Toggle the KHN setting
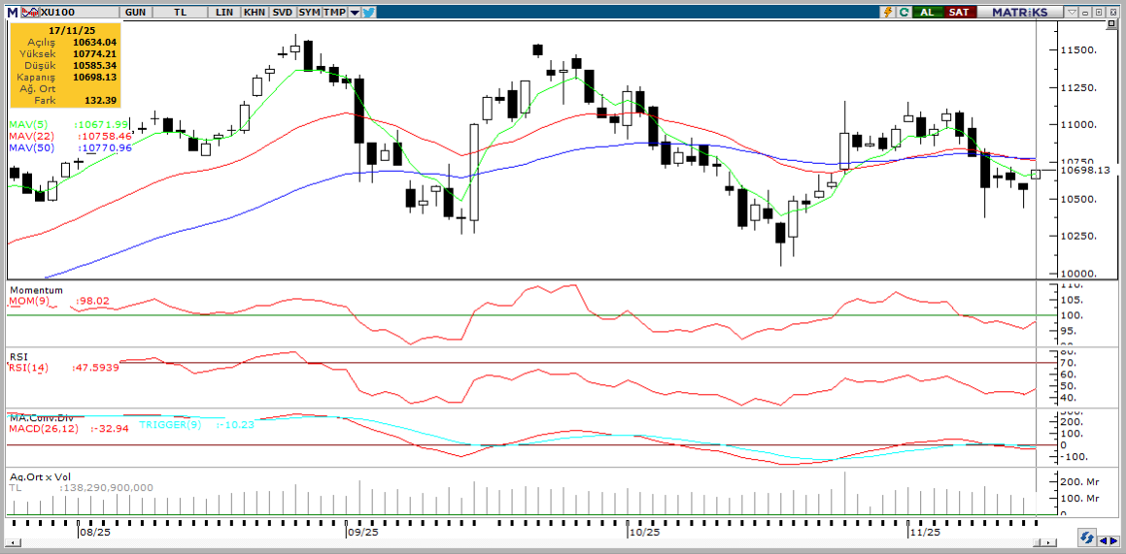This screenshot has width=1126, height=554. coord(254,12)
